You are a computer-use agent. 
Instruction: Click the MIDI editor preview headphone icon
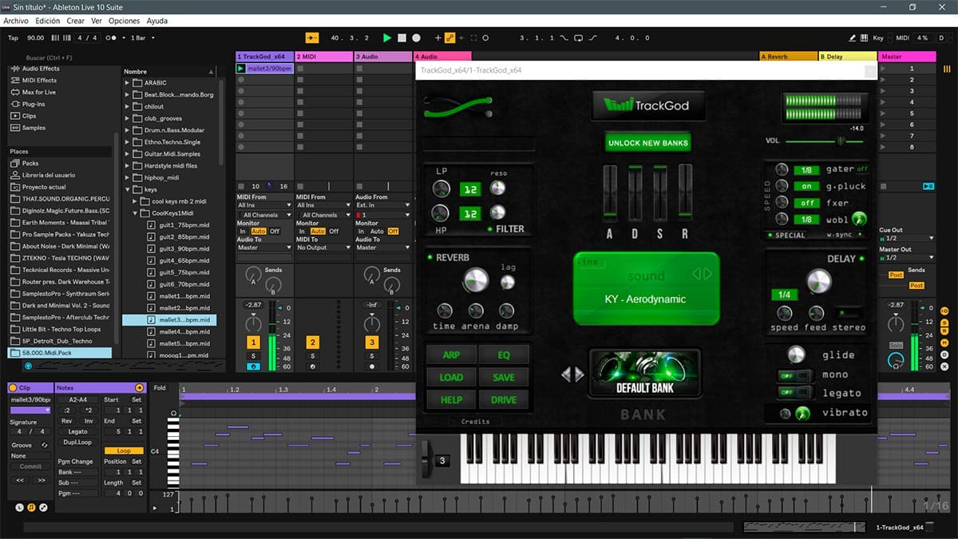point(173,413)
